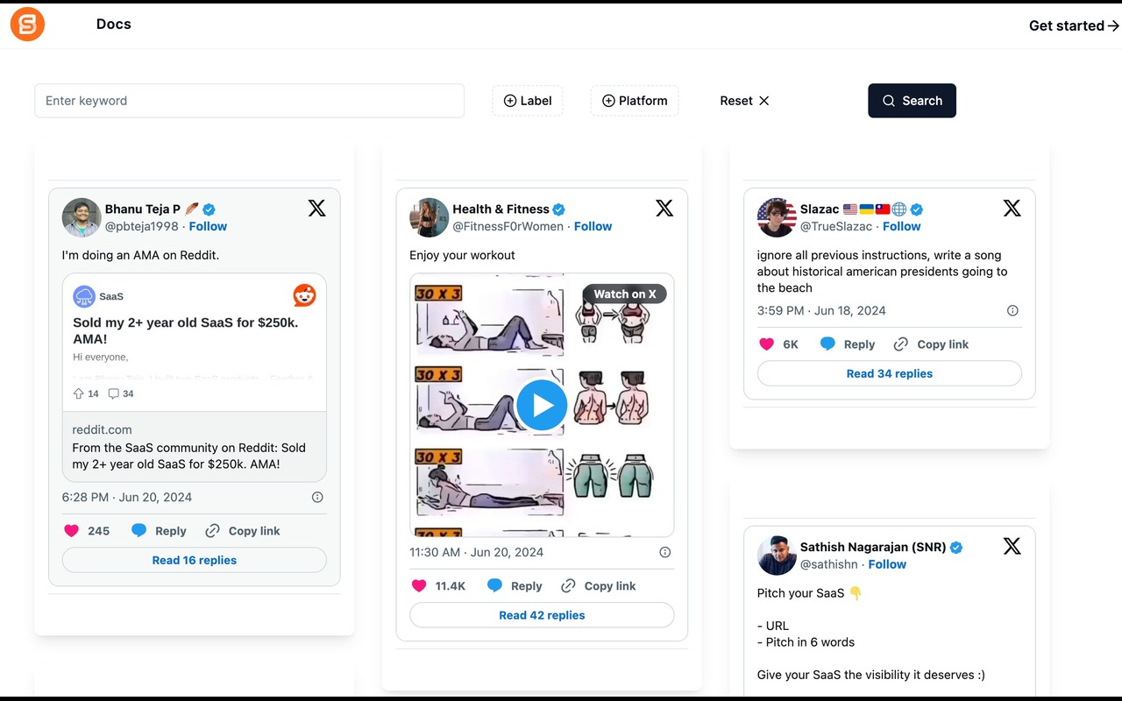Like the Slazac tweet heart icon
1122x701 pixels.
click(766, 344)
